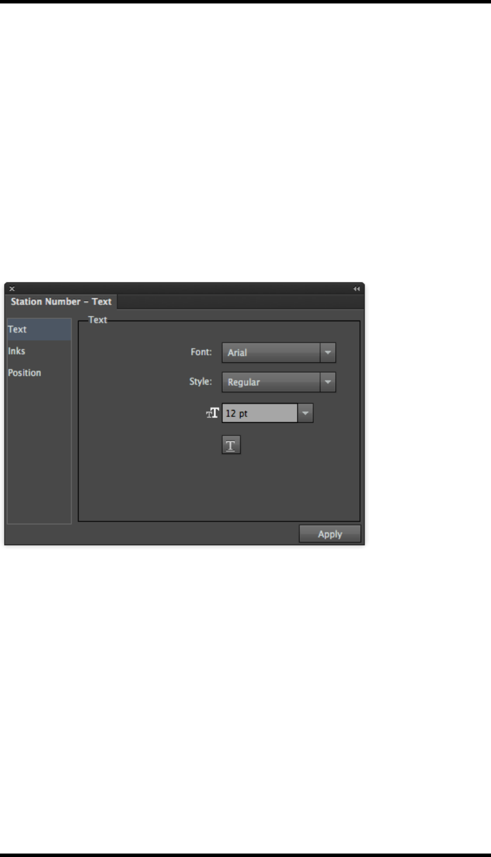Toggle the underline T button

point(231,445)
